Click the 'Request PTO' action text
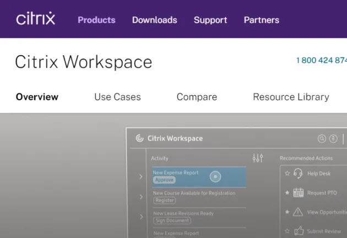Viewport: 347px width, 238px height. pyautogui.click(x=322, y=193)
